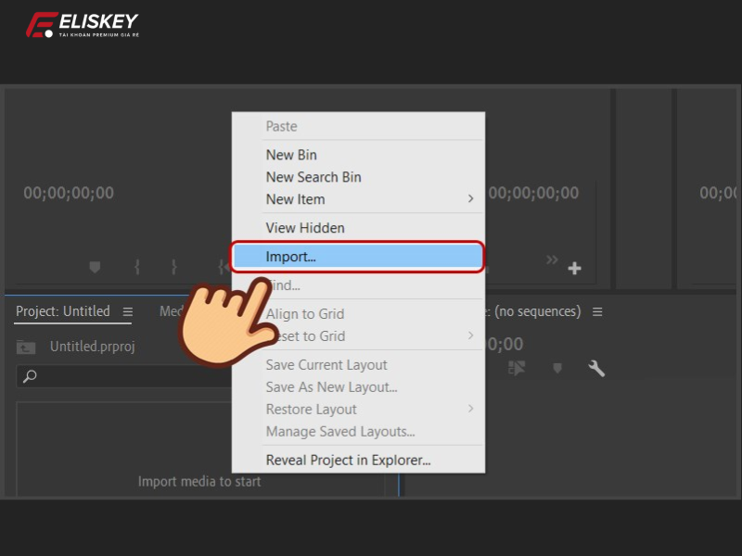The width and height of the screenshot is (742, 556).
Task: Click the Untitled.prproj bin folder icon
Action: click(26, 347)
